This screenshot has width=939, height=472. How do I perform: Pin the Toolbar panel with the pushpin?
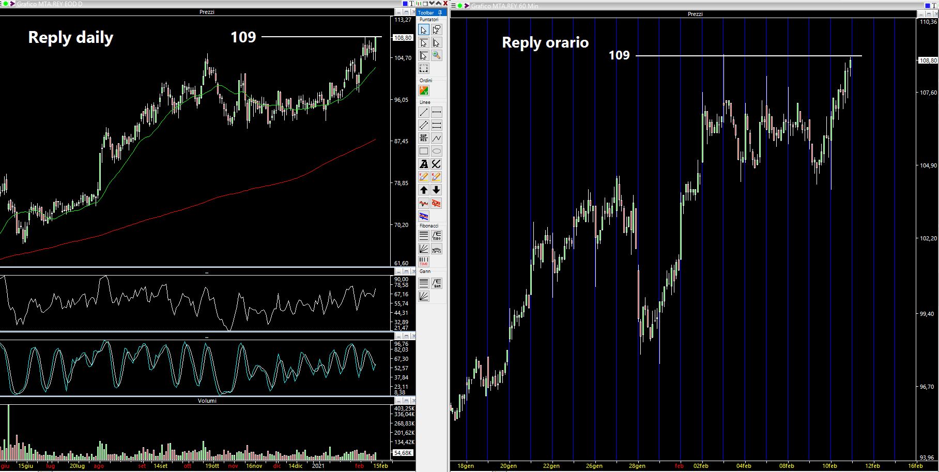click(440, 13)
